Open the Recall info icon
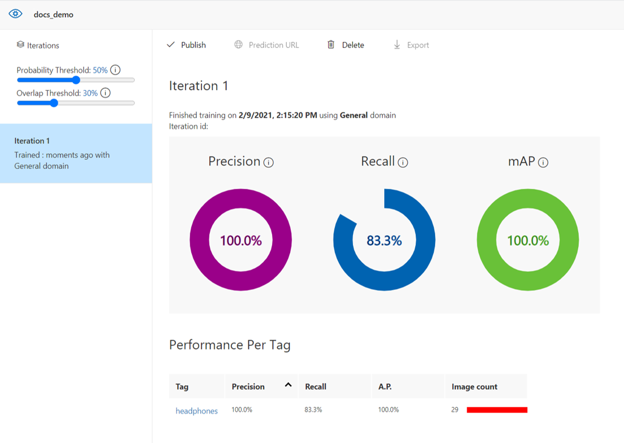Screen dimensions: 624x443 pyautogui.click(x=403, y=163)
